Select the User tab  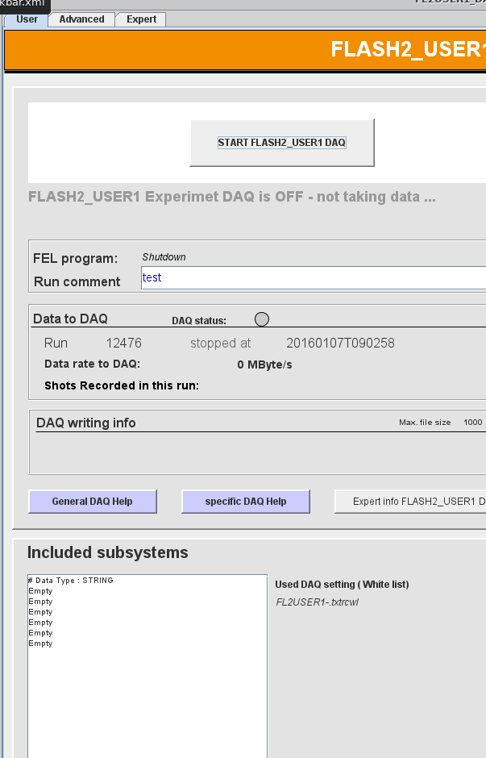(x=27, y=19)
